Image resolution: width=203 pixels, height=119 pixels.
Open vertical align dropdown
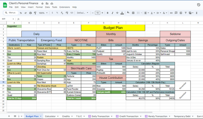coord(153,13)
